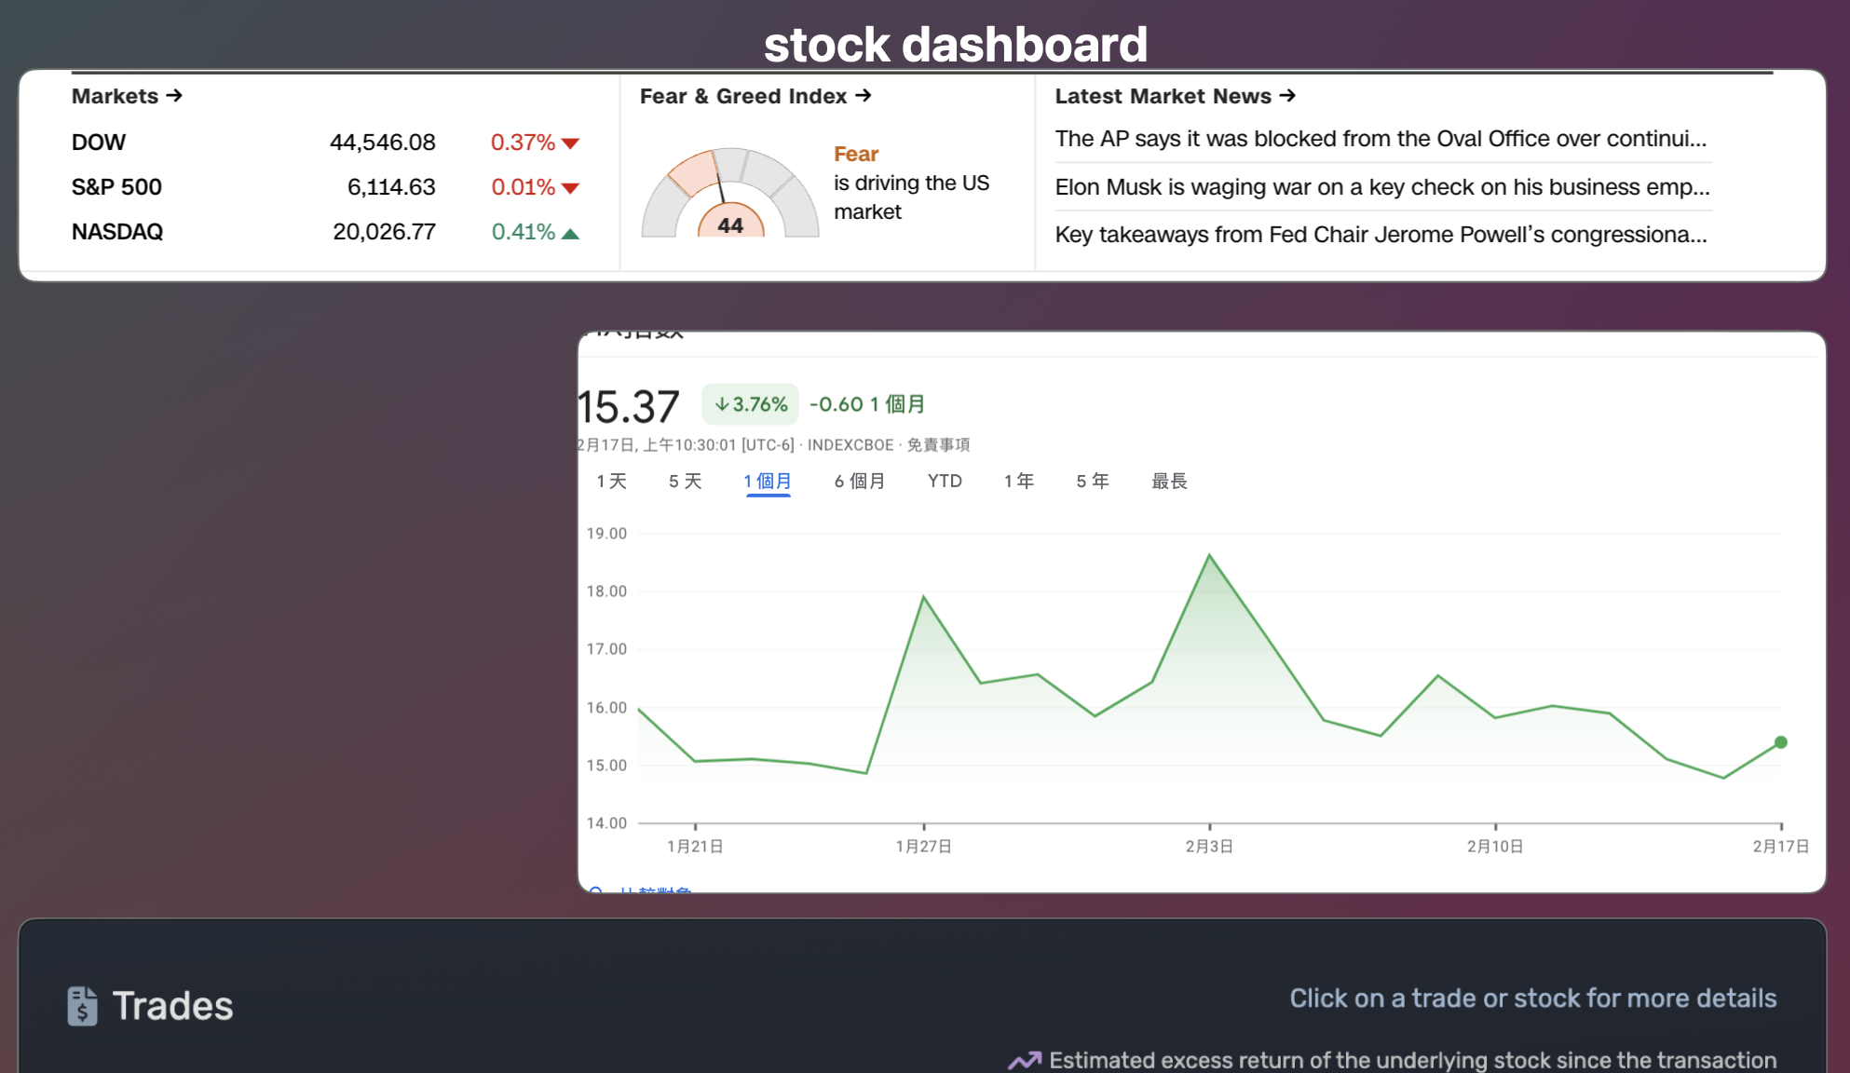Select the YTD chart range
Image resolution: width=1850 pixels, height=1073 pixels.
pyautogui.click(x=944, y=482)
